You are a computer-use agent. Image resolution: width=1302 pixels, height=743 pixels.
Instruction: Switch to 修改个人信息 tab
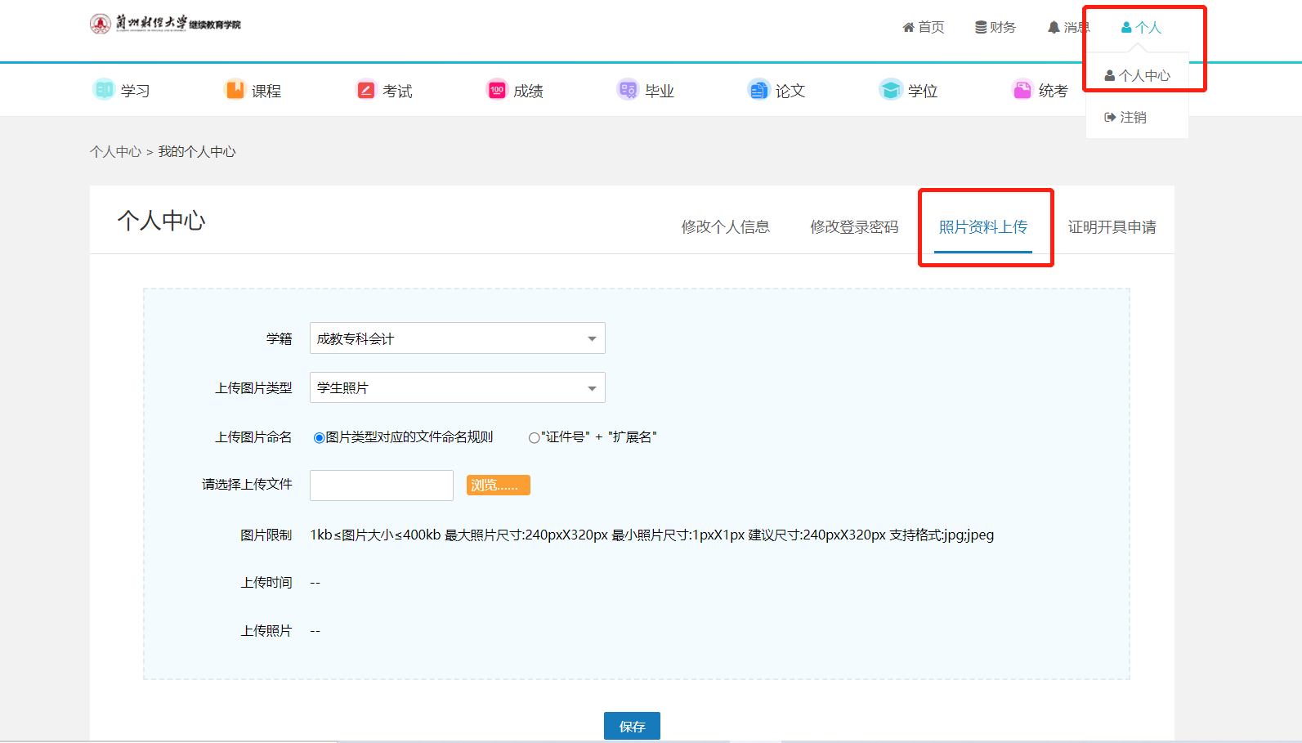[x=725, y=226]
